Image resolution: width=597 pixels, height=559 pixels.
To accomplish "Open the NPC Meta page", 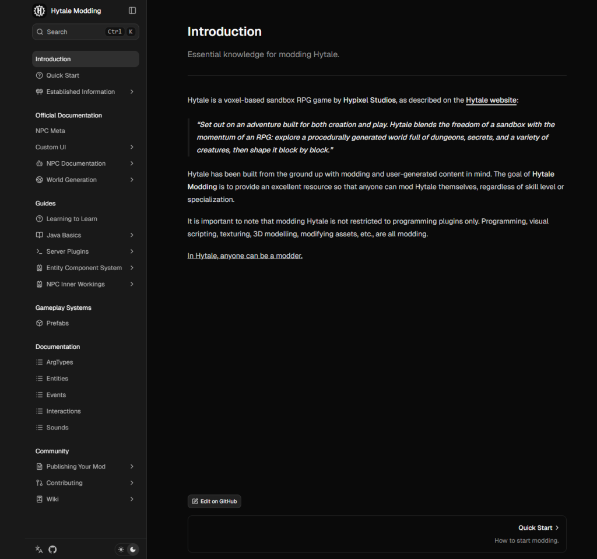I will [50, 131].
